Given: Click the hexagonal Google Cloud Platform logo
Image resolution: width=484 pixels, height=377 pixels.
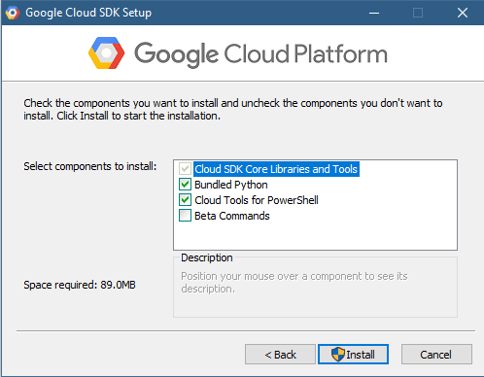Looking at the screenshot, I should pos(106,53).
